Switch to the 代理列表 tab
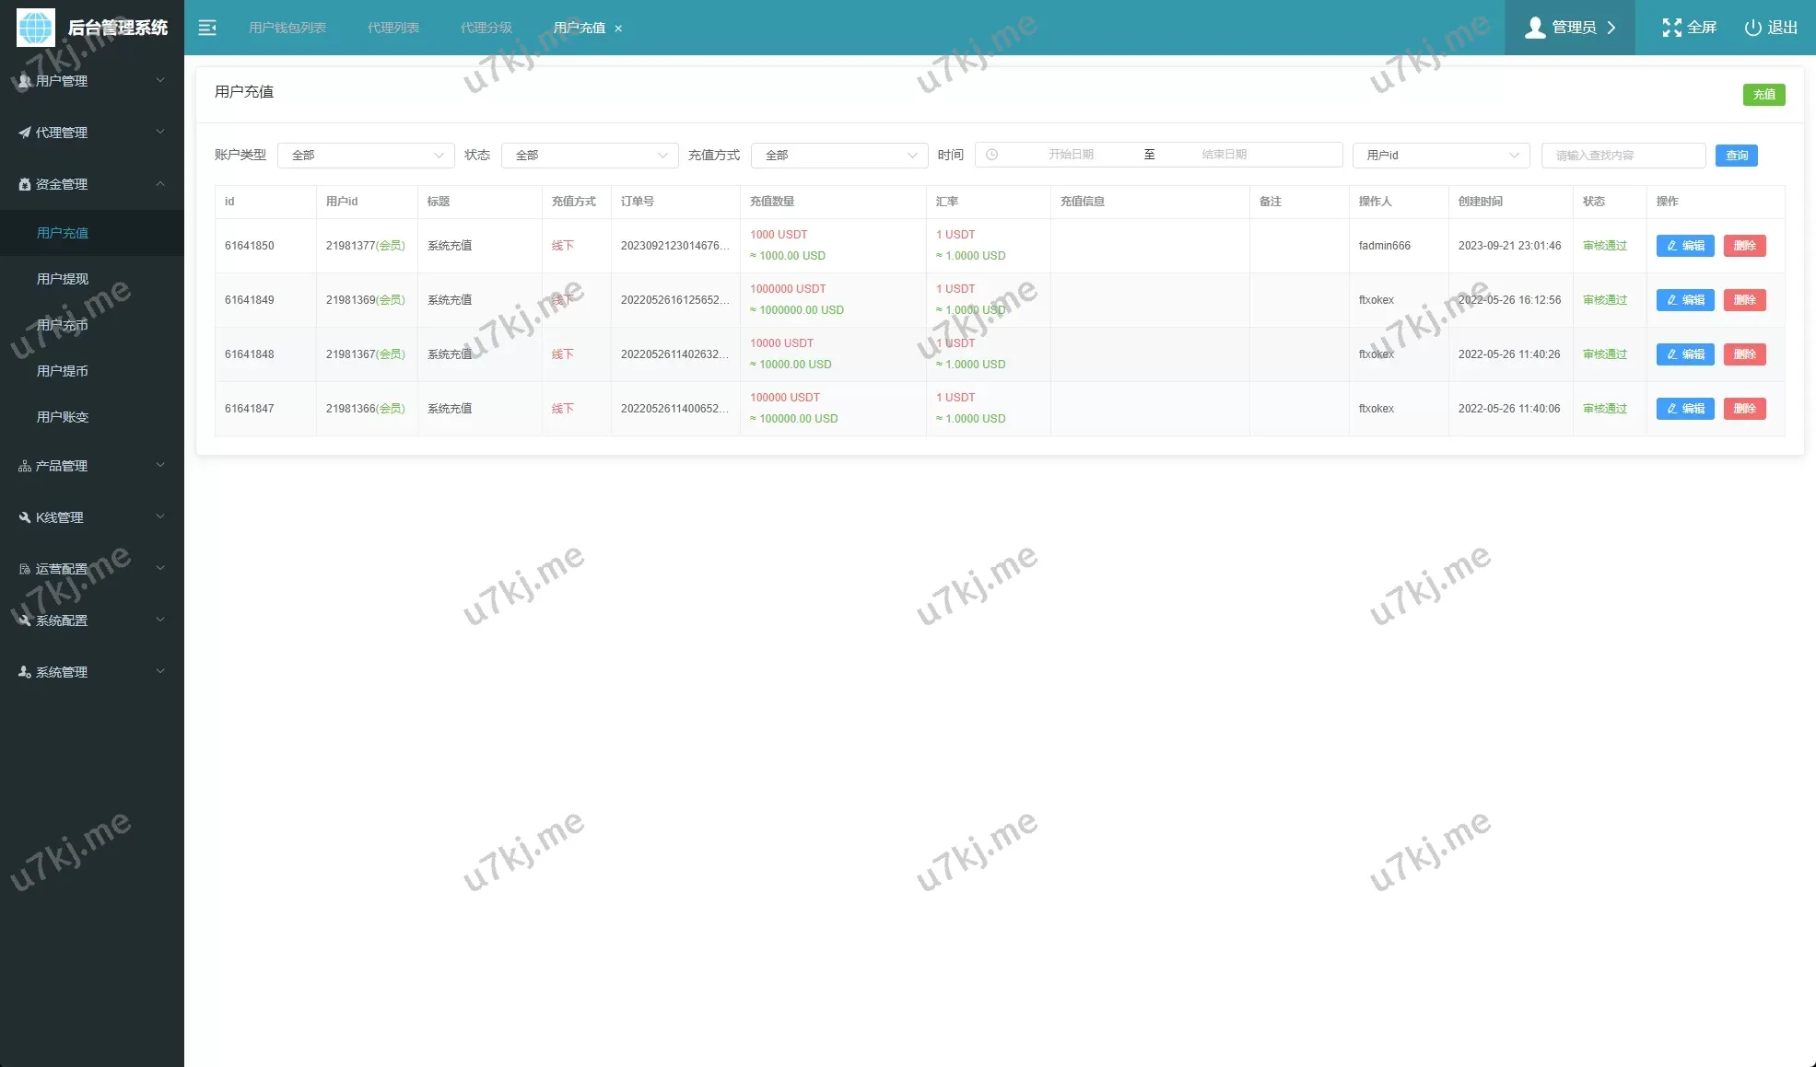The height and width of the screenshot is (1067, 1816). click(x=393, y=28)
